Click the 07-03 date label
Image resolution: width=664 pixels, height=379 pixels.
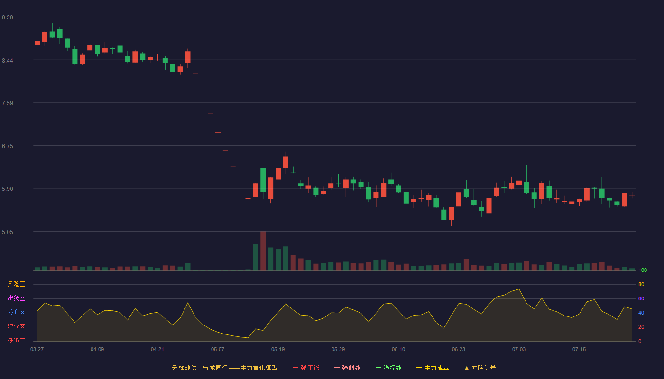click(519, 349)
